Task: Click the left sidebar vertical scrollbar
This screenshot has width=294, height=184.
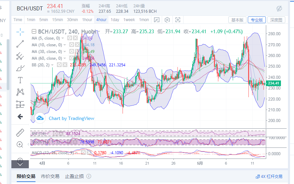Action: [8, 64]
